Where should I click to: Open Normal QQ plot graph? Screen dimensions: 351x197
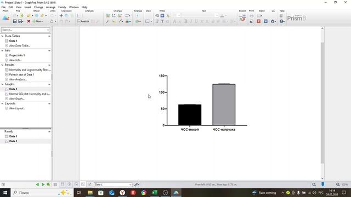[x=29, y=94]
